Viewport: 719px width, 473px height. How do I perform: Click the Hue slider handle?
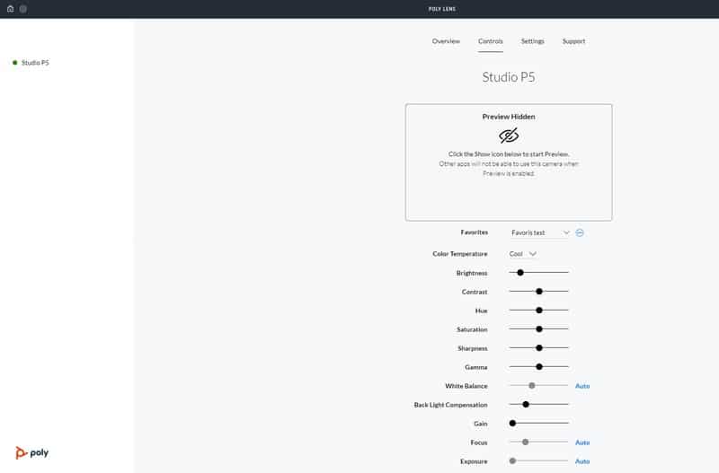click(539, 310)
